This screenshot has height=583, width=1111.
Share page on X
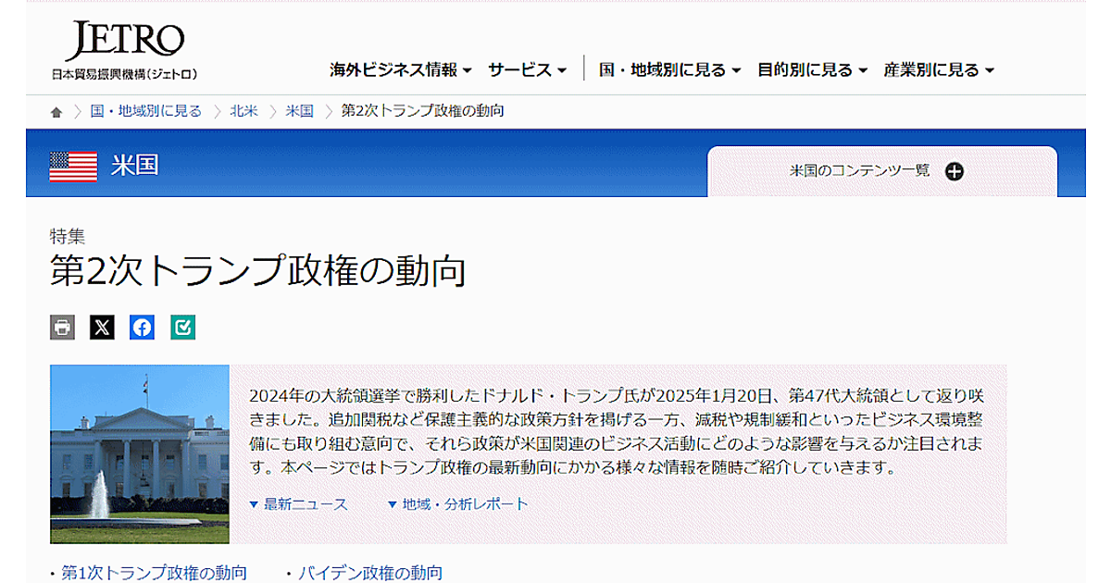click(x=102, y=327)
